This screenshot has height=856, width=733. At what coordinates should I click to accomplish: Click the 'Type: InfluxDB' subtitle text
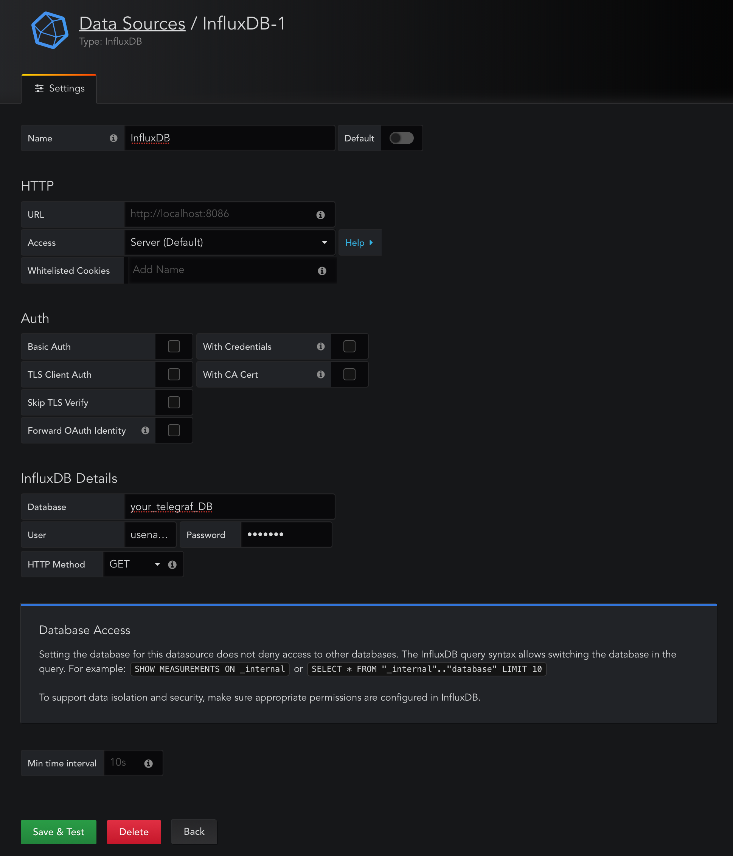tap(110, 41)
